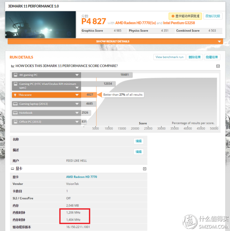Open the Gaming laptop (2013) dropdown arrow
This screenshot has width=230, height=231.
(77, 104)
